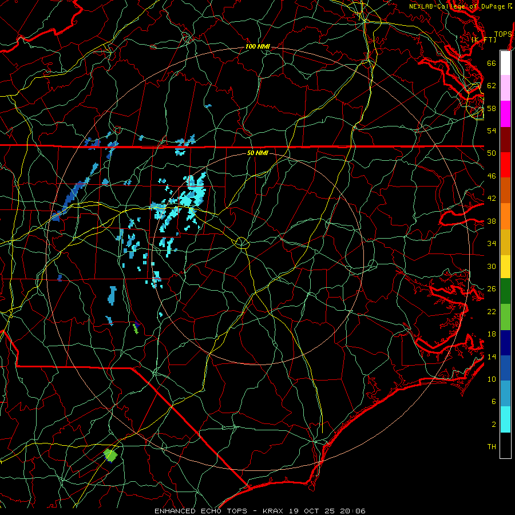The image size is (515, 515).
Task: Click the white swatch atop the tops legend
Action: pyautogui.click(x=505, y=63)
